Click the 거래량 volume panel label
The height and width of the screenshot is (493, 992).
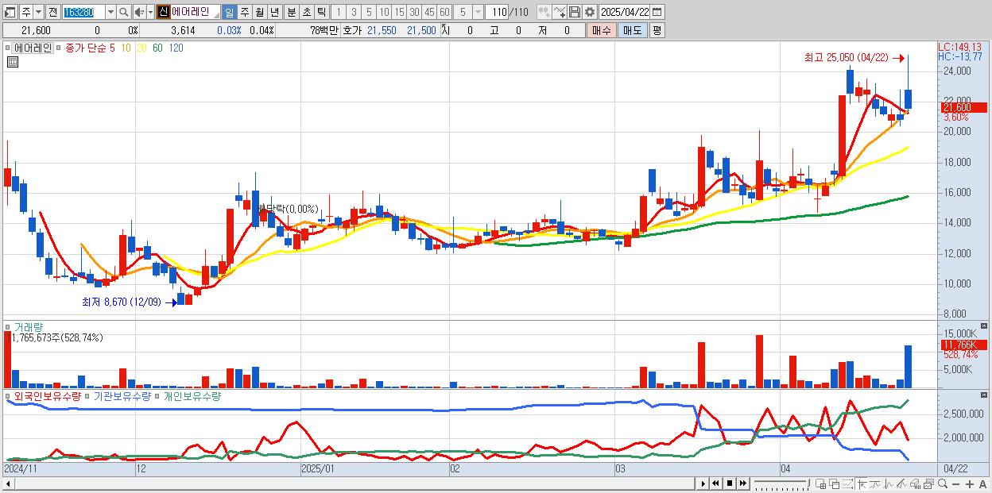click(x=29, y=326)
